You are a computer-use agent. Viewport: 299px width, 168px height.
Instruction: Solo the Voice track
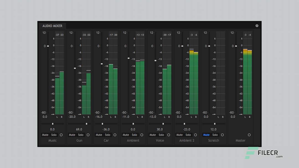pyautogui.click(x=161, y=135)
